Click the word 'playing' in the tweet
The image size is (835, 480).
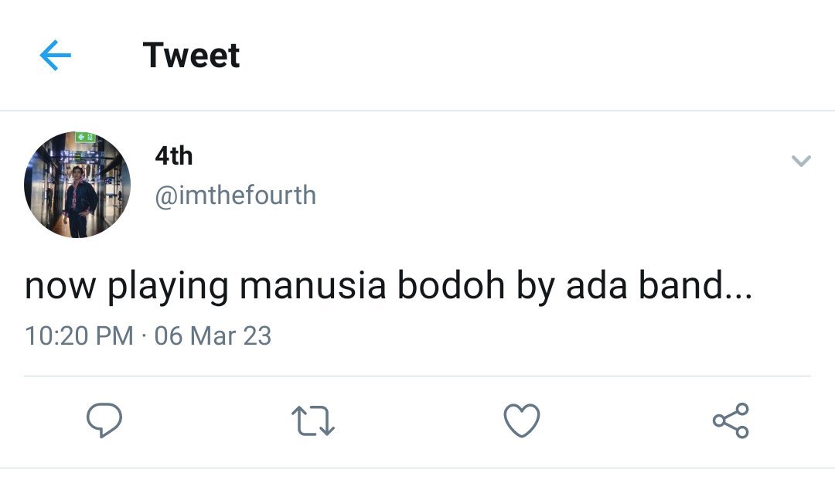coord(168,288)
